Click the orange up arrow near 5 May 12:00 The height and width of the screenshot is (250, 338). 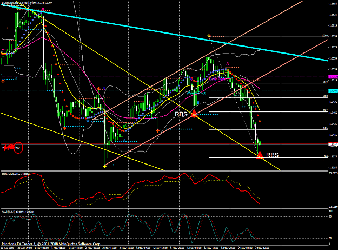[x=158, y=130]
